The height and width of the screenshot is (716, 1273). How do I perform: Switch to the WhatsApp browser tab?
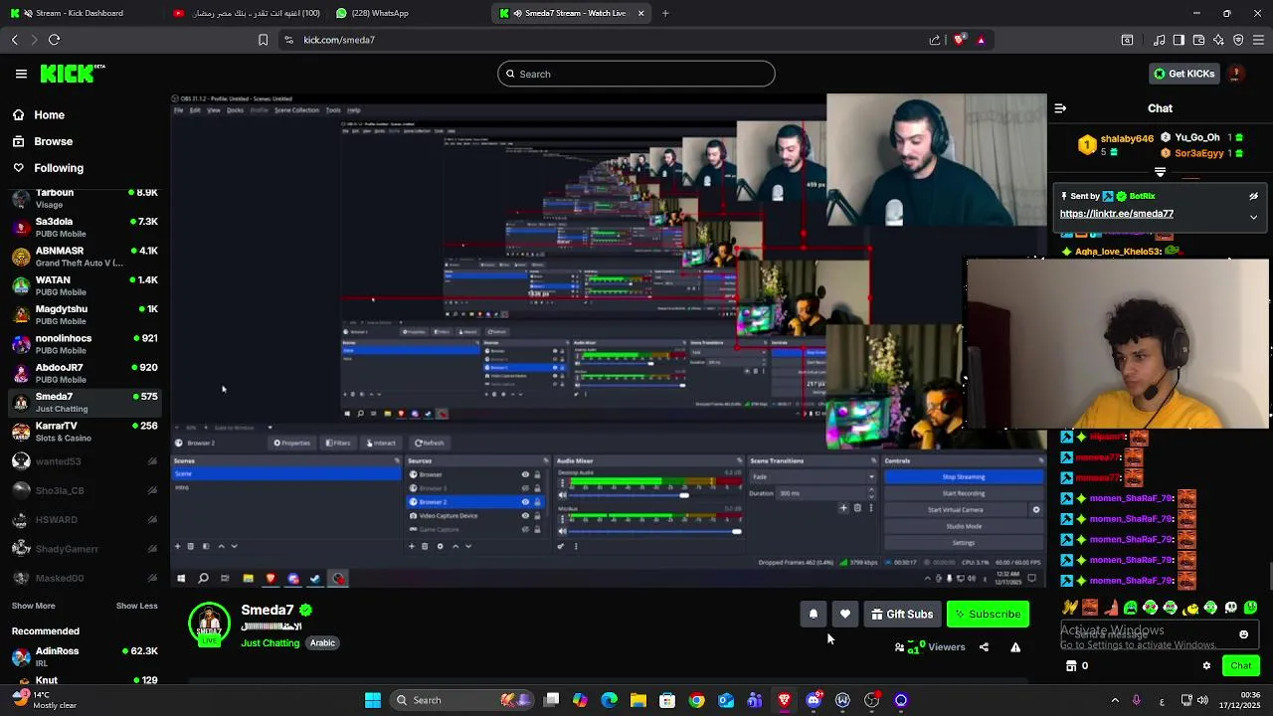(x=410, y=13)
